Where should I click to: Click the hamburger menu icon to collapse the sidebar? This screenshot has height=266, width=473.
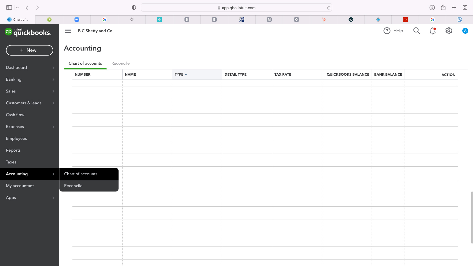pyautogui.click(x=68, y=31)
